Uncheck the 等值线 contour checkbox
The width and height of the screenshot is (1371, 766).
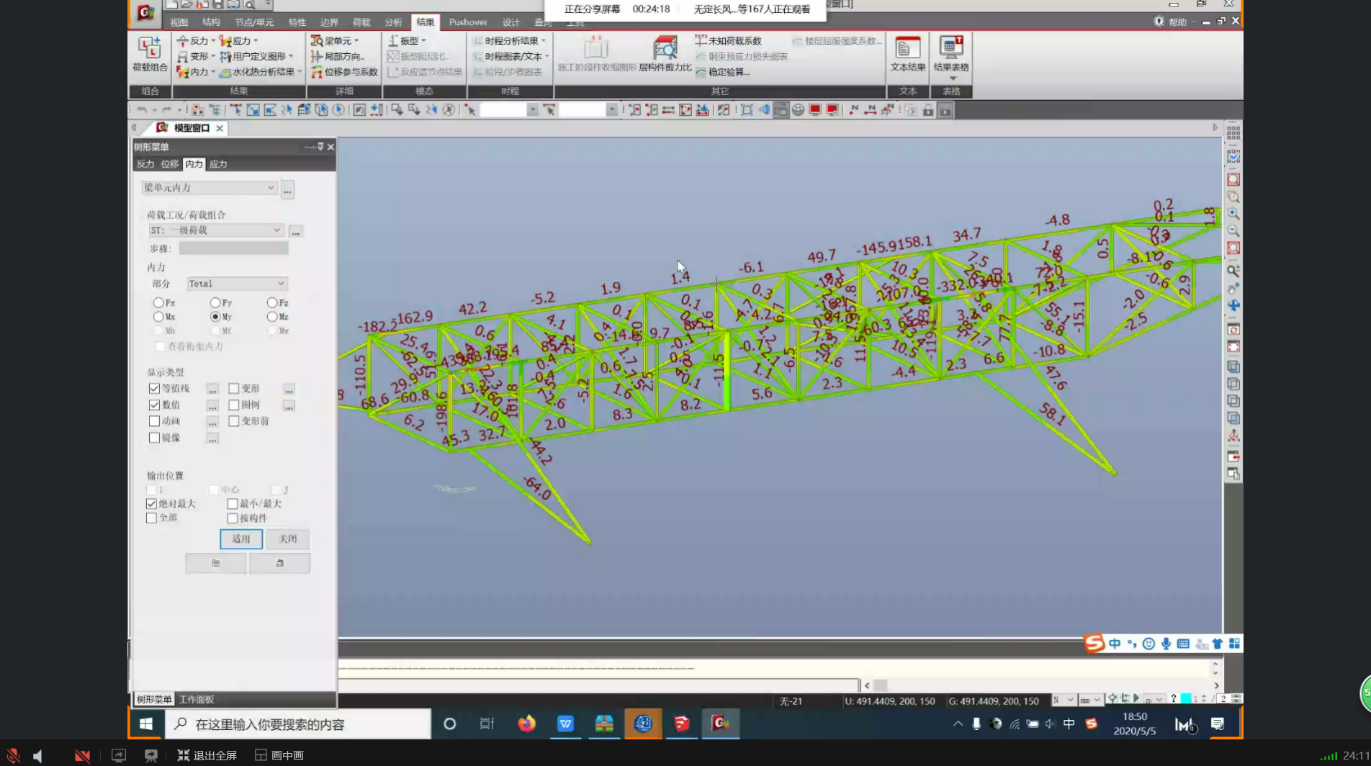click(x=154, y=389)
